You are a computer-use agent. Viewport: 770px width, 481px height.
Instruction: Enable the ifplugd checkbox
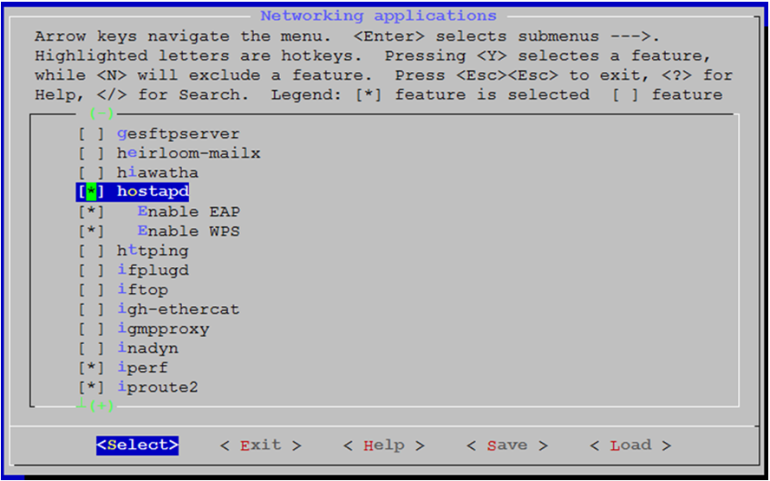point(91,270)
